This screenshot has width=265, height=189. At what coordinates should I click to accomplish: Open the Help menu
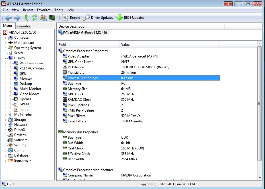click(x=70, y=10)
